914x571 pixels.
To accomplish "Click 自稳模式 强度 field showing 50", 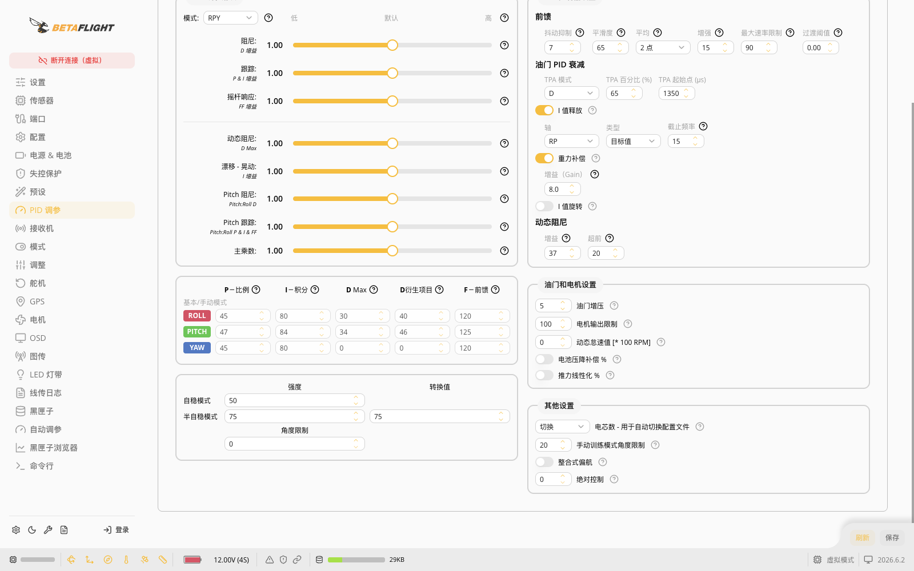I will click(x=295, y=400).
